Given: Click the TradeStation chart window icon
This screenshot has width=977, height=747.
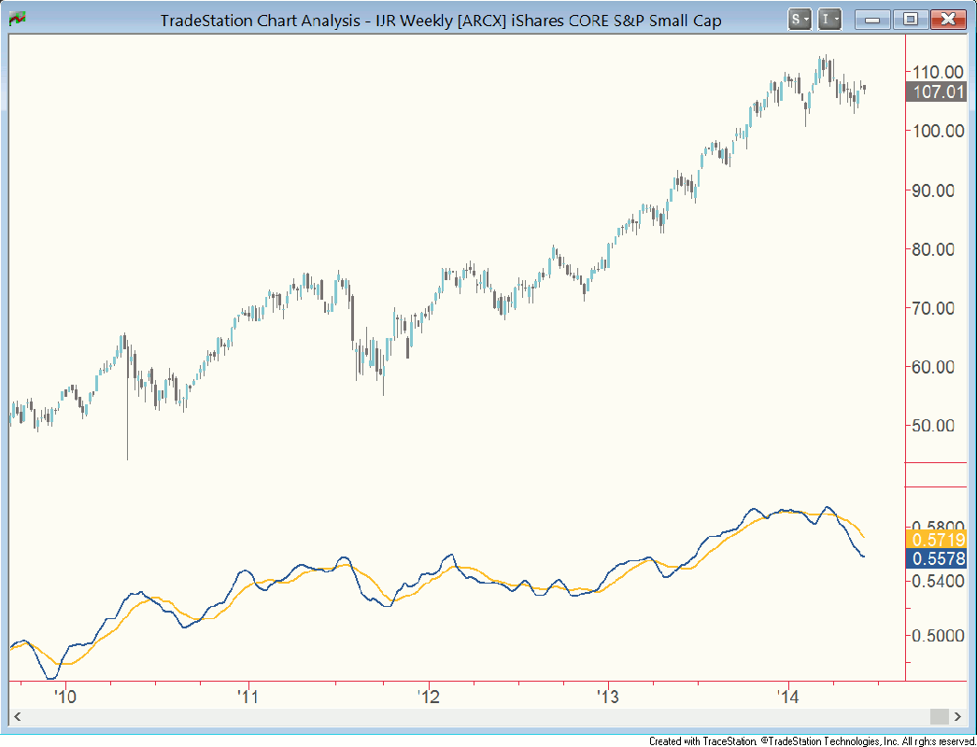Looking at the screenshot, I should 17,19.
